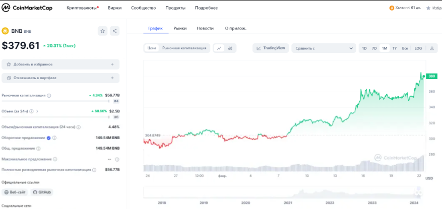Open info icon beside Общ. предложение
442x209 pixels.
(x=38, y=149)
